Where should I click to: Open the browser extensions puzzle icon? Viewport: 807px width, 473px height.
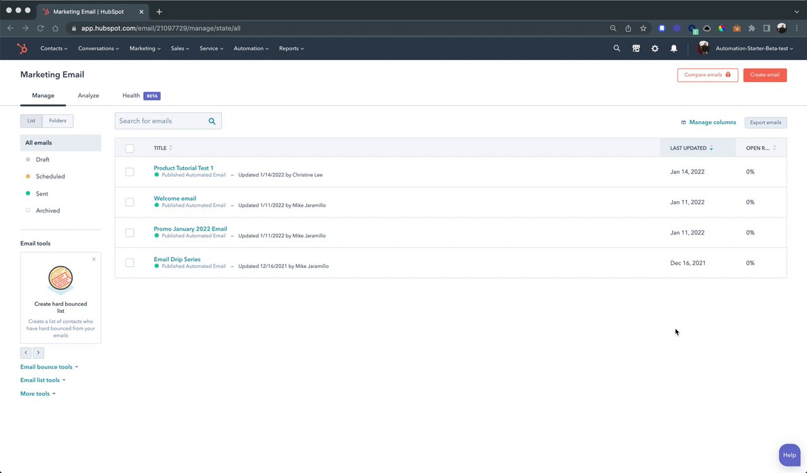coord(752,28)
